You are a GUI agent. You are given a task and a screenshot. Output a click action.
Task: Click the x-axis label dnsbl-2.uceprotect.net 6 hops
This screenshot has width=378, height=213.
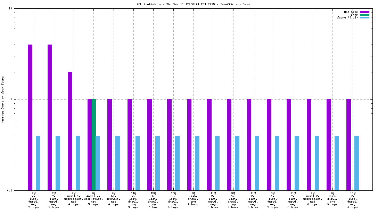pos(313,199)
